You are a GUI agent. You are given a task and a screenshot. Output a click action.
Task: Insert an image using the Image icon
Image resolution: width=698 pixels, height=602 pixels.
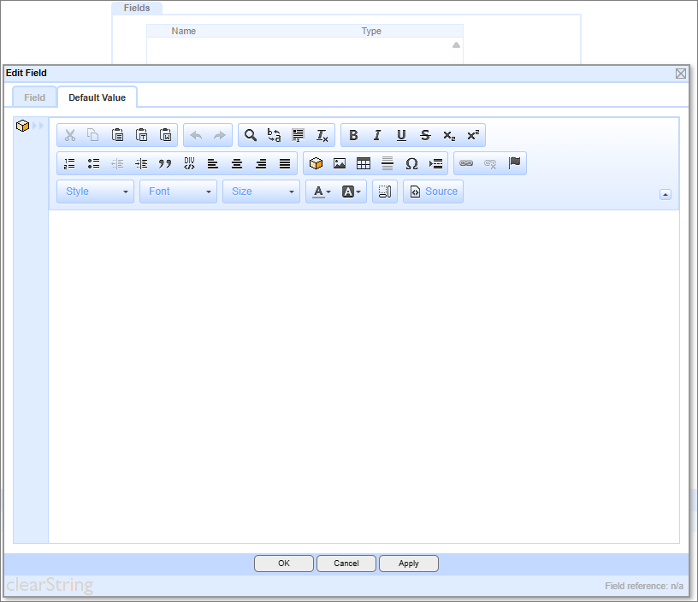click(x=340, y=163)
